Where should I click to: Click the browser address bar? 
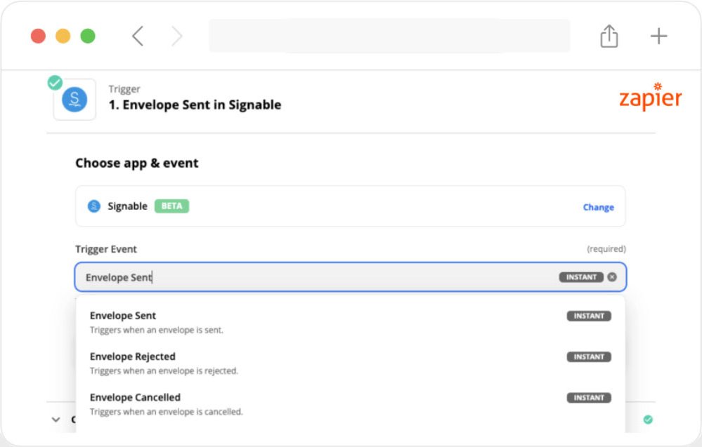(389, 36)
